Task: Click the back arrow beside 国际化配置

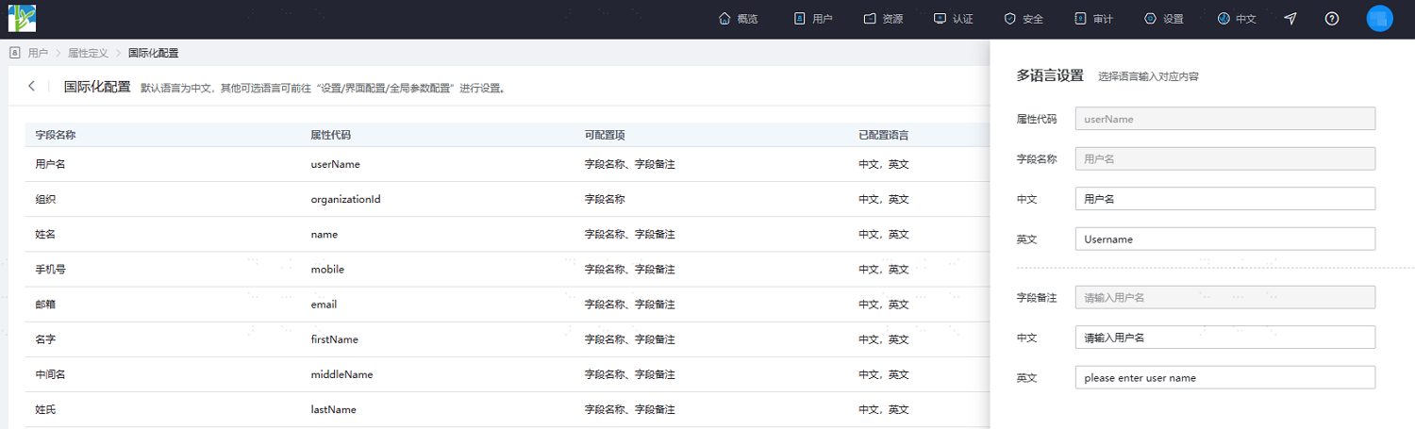Action: [x=31, y=86]
